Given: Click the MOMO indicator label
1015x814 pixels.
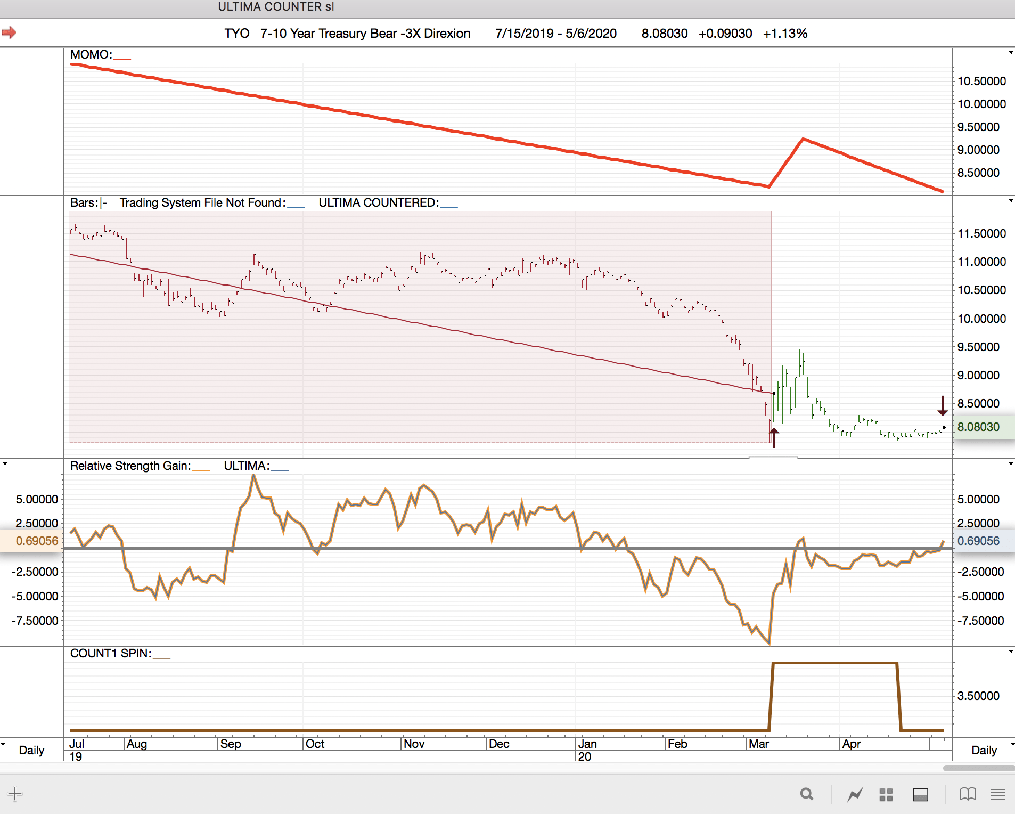Looking at the screenshot, I should pyautogui.click(x=91, y=55).
